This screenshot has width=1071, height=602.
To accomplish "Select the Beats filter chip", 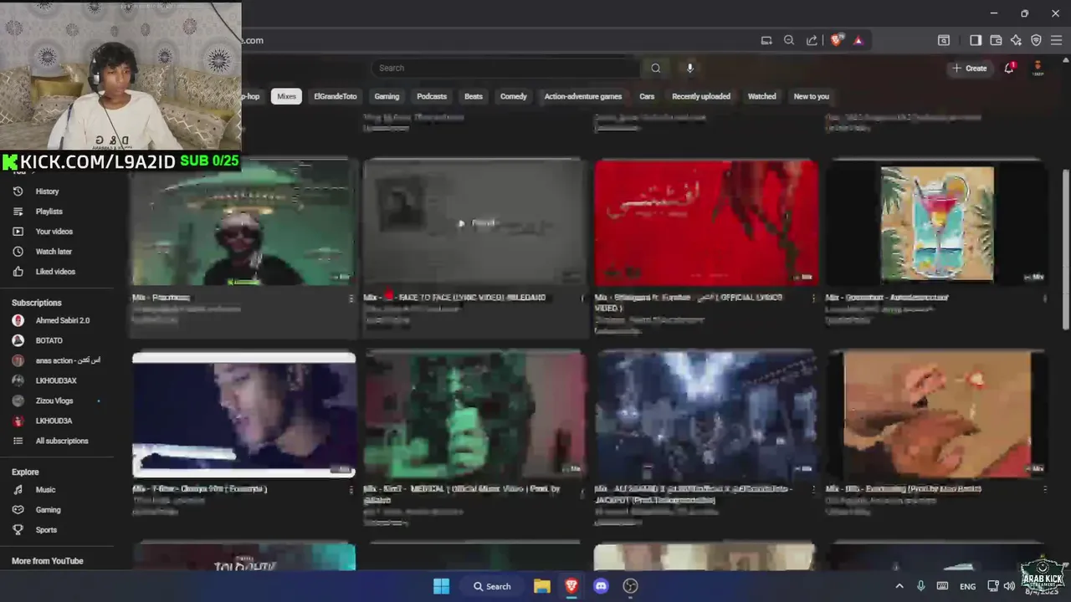I will (x=474, y=96).
